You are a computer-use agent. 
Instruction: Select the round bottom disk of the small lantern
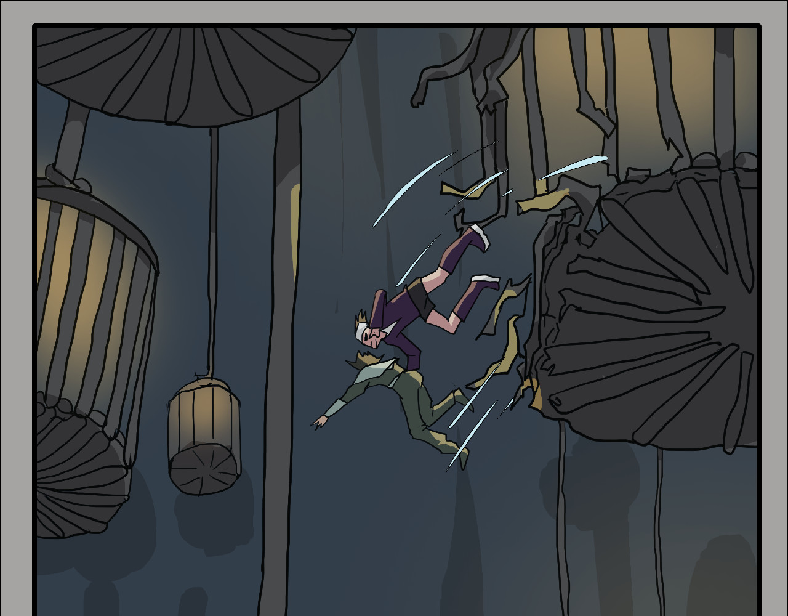pyautogui.click(x=203, y=469)
